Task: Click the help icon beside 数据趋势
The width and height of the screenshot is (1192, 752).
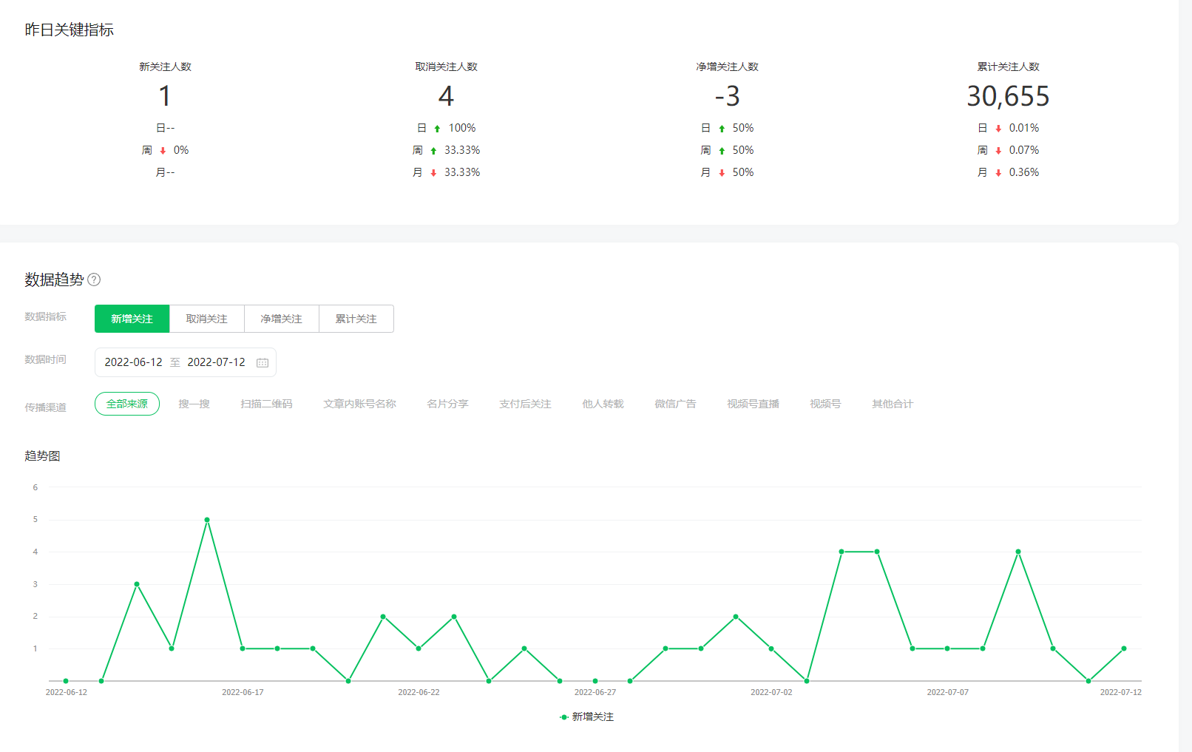Action: [x=94, y=280]
